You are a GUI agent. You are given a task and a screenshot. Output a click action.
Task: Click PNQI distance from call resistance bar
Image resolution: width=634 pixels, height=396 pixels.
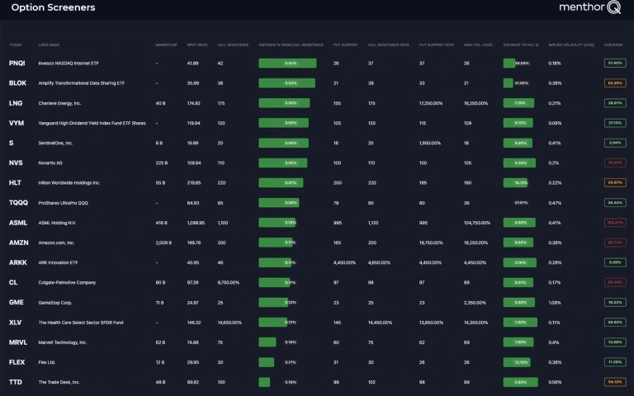click(x=287, y=63)
